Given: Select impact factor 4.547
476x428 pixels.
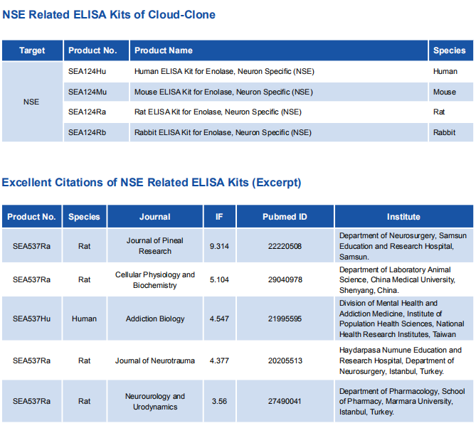Looking at the screenshot, I should tap(219, 319).
